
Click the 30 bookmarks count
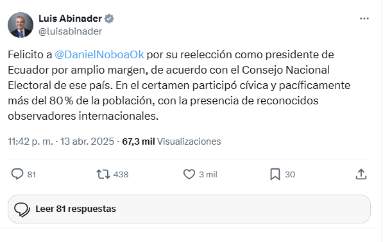(x=290, y=175)
